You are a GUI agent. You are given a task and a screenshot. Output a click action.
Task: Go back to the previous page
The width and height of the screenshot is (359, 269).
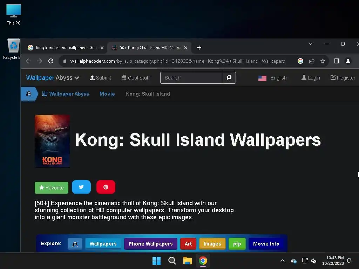point(28,61)
